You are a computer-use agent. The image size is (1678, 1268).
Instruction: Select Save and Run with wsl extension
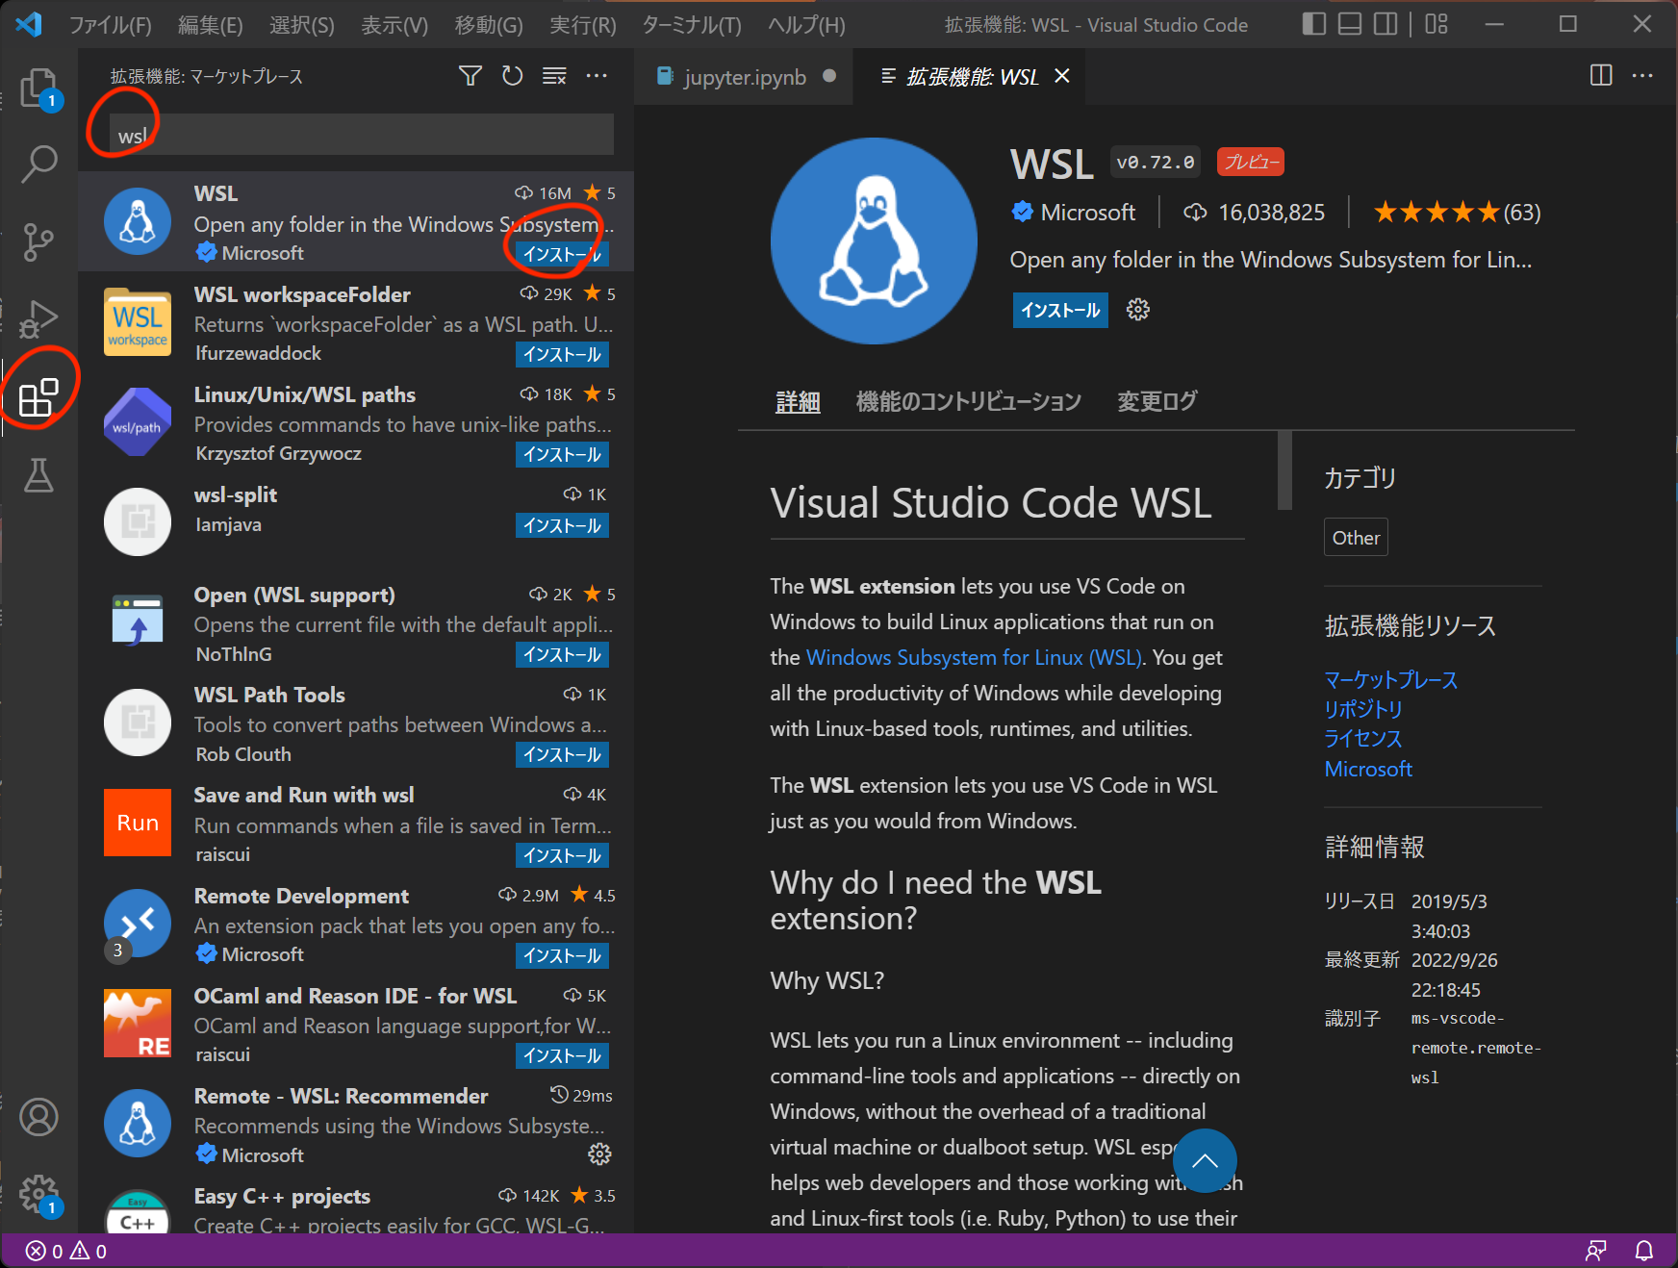tap(356, 824)
